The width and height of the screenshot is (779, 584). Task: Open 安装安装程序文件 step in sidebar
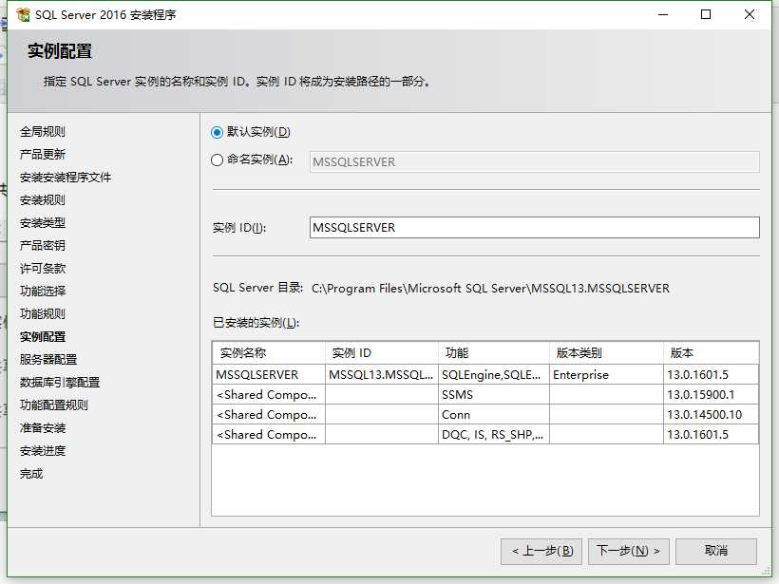pyautogui.click(x=66, y=178)
